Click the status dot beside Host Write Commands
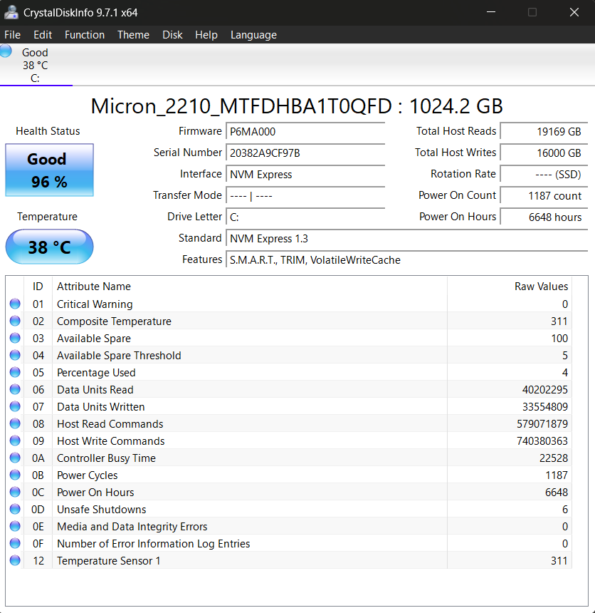 pyautogui.click(x=15, y=441)
